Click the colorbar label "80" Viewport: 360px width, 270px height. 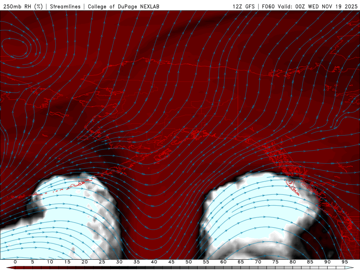pyautogui.click(x=292, y=262)
